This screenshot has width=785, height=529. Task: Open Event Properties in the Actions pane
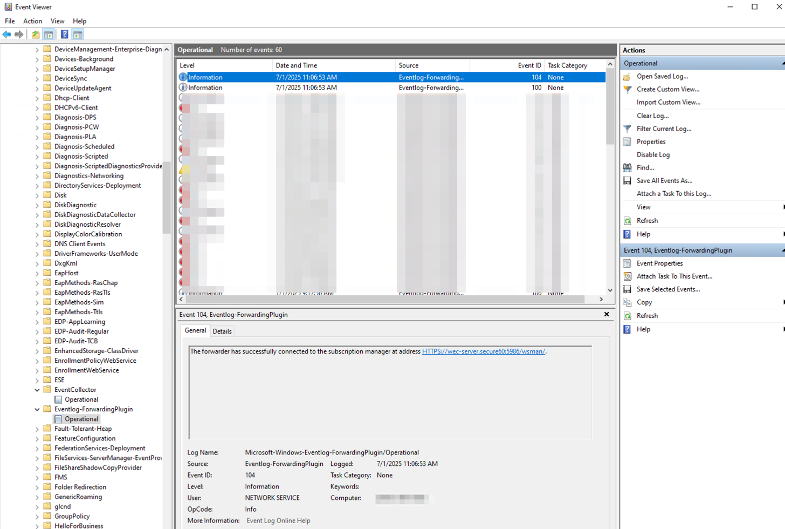coord(660,263)
